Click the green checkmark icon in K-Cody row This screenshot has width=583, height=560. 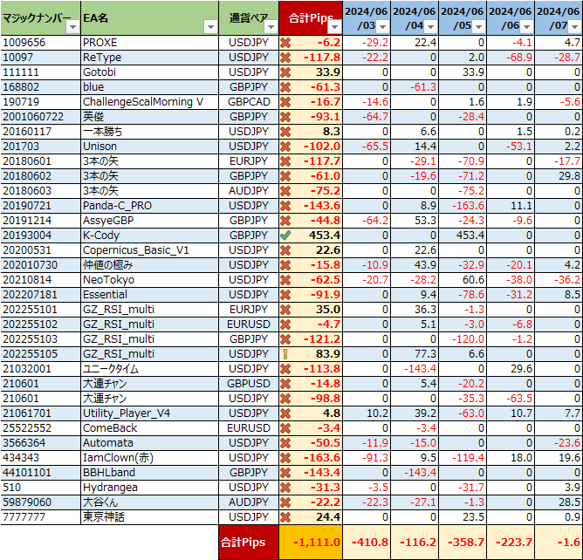[285, 236]
